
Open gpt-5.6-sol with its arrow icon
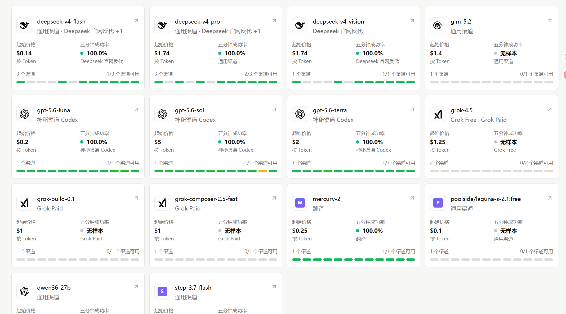pos(274,109)
